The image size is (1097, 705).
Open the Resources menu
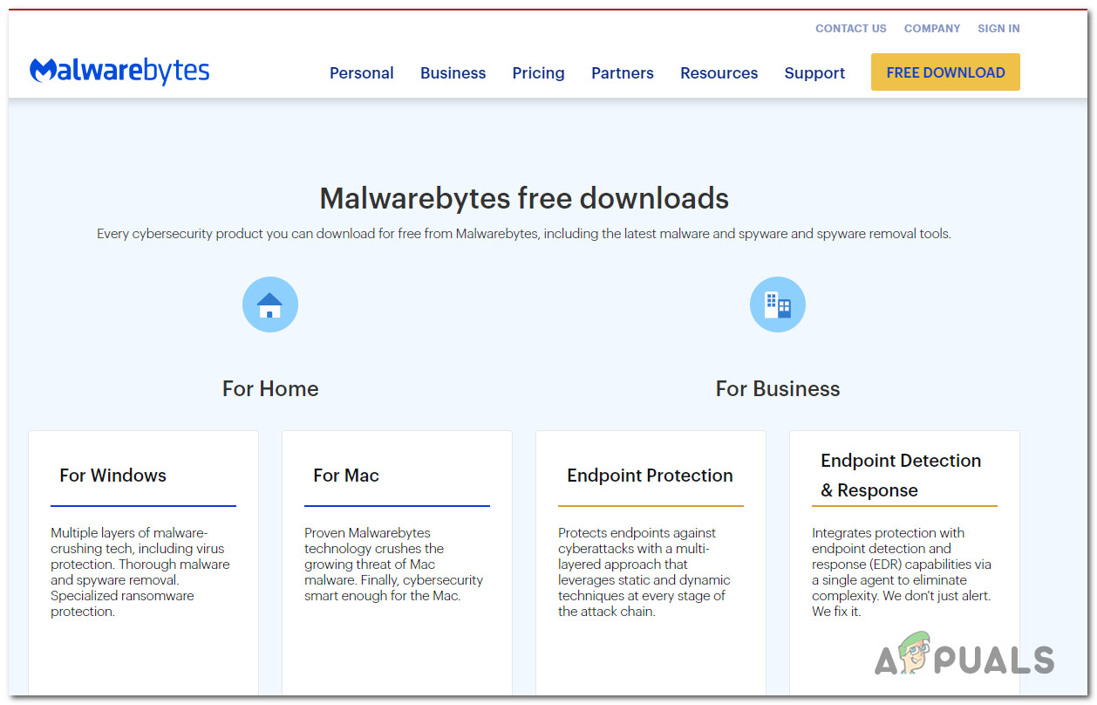(x=719, y=73)
